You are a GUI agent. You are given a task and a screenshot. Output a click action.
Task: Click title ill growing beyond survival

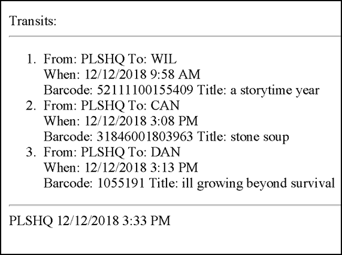point(258,184)
